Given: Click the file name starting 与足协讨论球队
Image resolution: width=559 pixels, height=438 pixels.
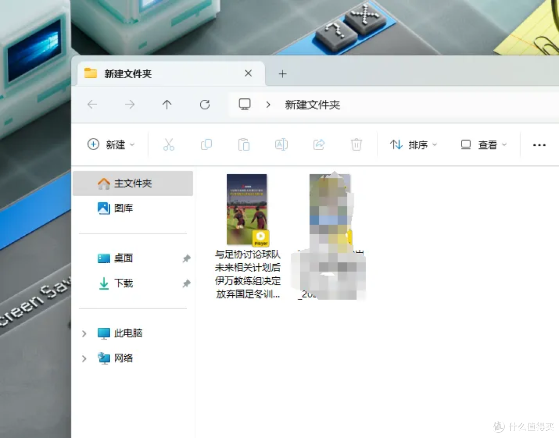Looking at the screenshot, I should 248,274.
